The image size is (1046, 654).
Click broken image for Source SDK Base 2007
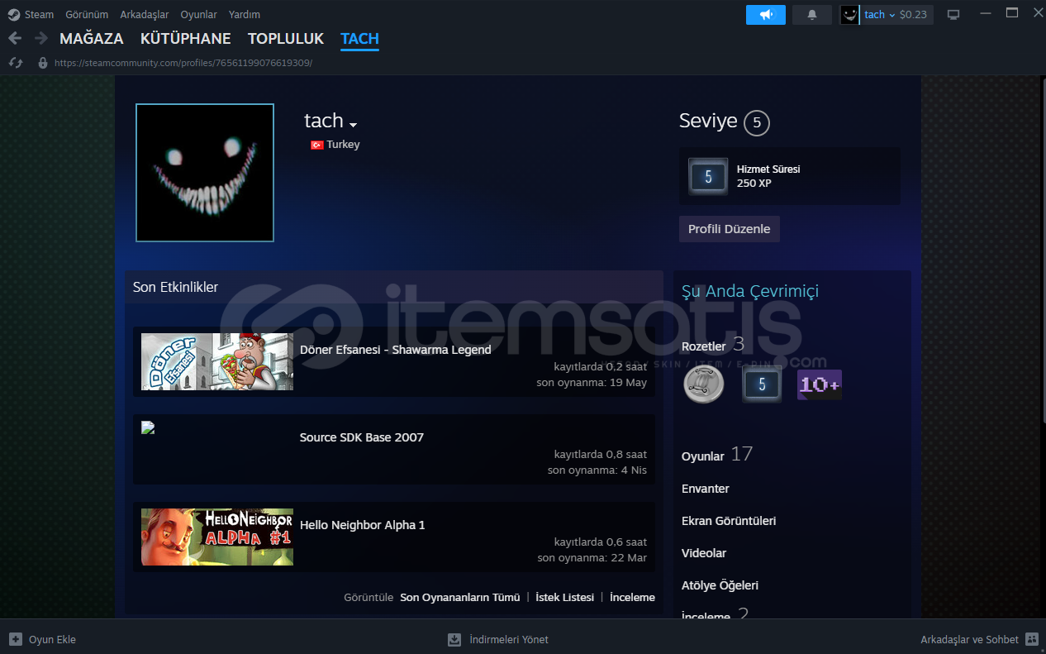pos(149,427)
